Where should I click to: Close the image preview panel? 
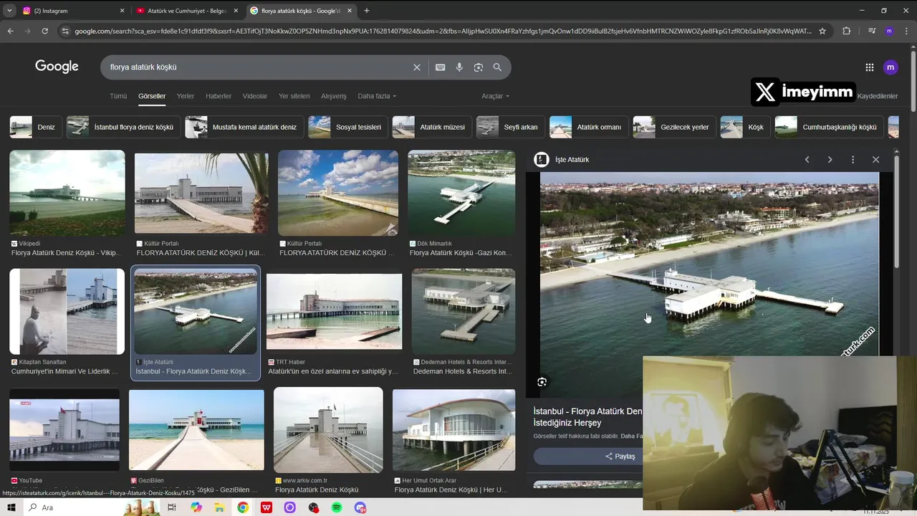coord(875,160)
